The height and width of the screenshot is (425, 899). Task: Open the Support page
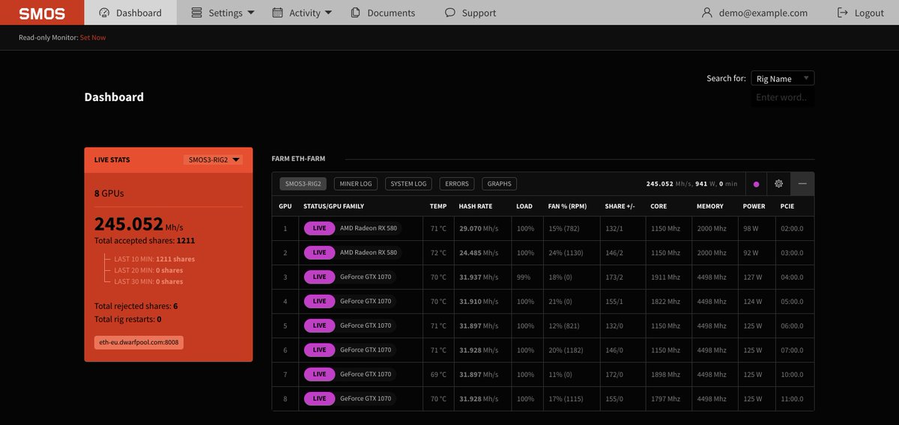point(470,13)
